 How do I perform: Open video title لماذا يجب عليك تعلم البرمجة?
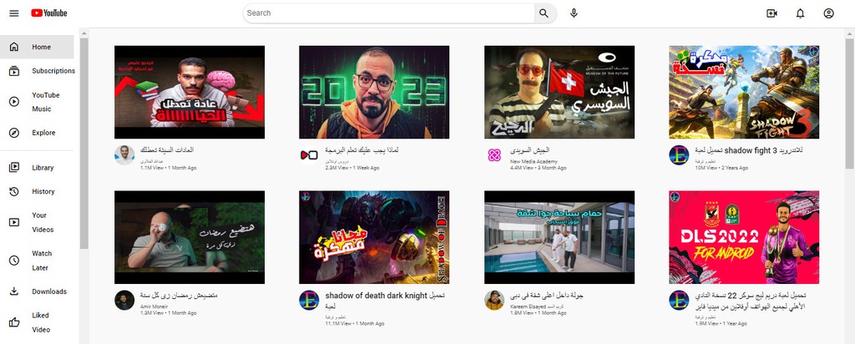click(362, 150)
